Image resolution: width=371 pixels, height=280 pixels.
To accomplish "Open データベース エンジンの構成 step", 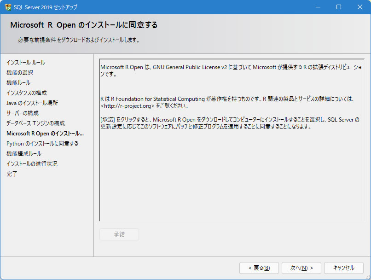I will click(x=36, y=123).
